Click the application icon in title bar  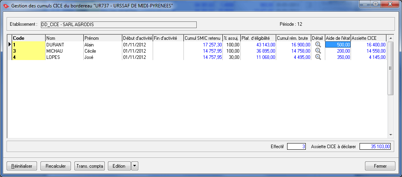(x=6, y=6)
